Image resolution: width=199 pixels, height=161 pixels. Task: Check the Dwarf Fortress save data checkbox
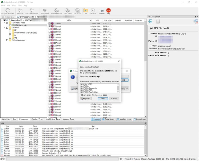10,33
